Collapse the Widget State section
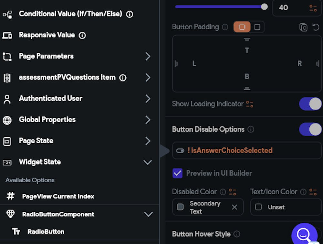 148,162
